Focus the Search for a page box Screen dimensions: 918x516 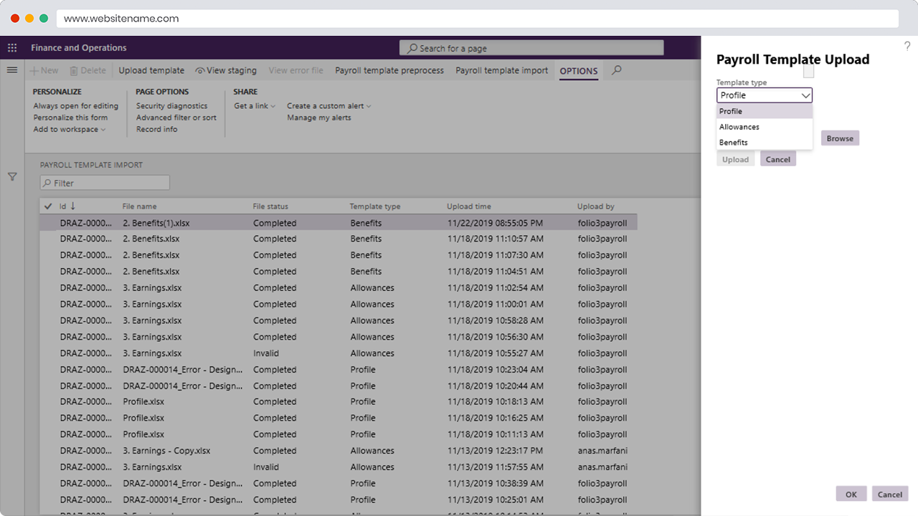coord(531,48)
